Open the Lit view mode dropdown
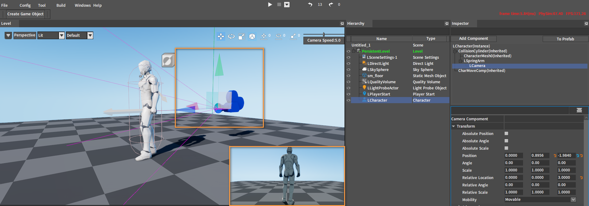The height and width of the screenshot is (206, 589). click(62, 36)
